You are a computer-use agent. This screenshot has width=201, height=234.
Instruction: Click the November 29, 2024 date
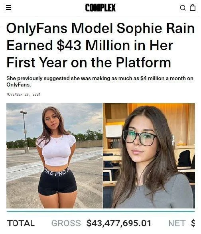(x=24, y=94)
